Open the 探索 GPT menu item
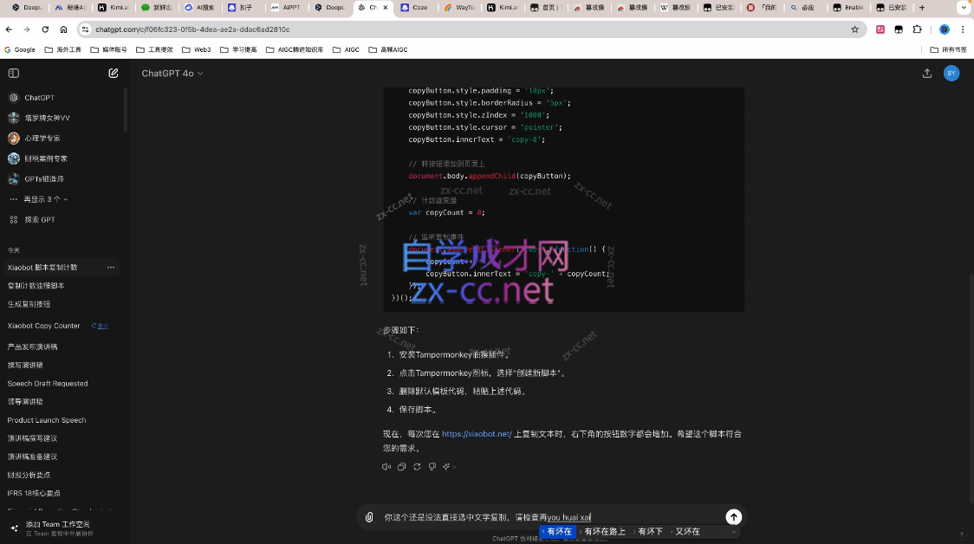The width and height of the screenshot is (974, 544). (x=39, y=219)
